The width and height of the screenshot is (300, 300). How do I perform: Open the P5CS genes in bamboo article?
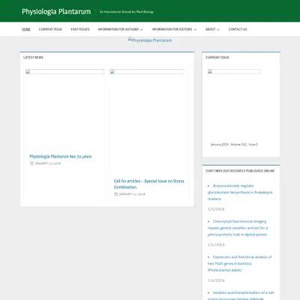click(239, 263)
